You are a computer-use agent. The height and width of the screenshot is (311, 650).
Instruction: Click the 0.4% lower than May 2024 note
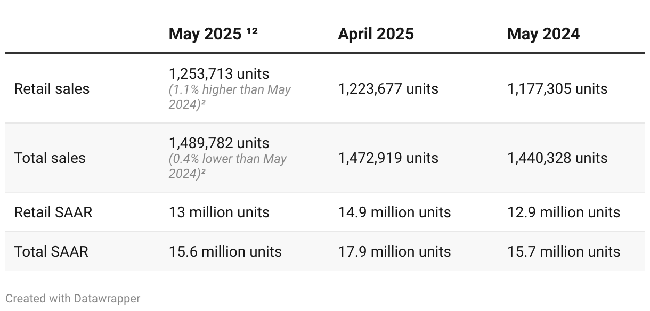228,166
